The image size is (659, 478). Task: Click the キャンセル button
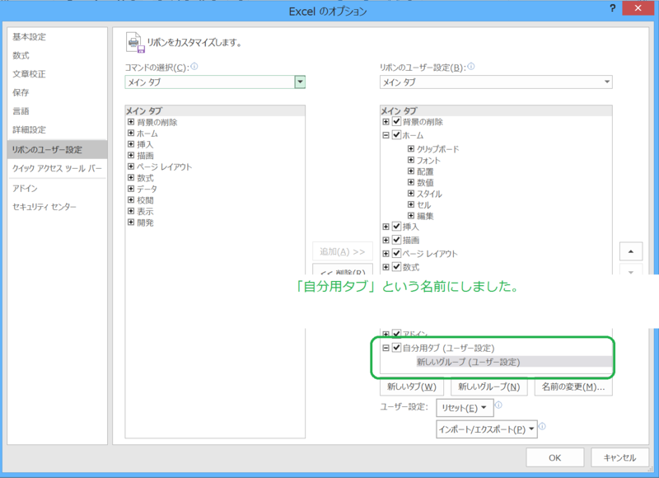pyautogui.click(x=620, y=457)
